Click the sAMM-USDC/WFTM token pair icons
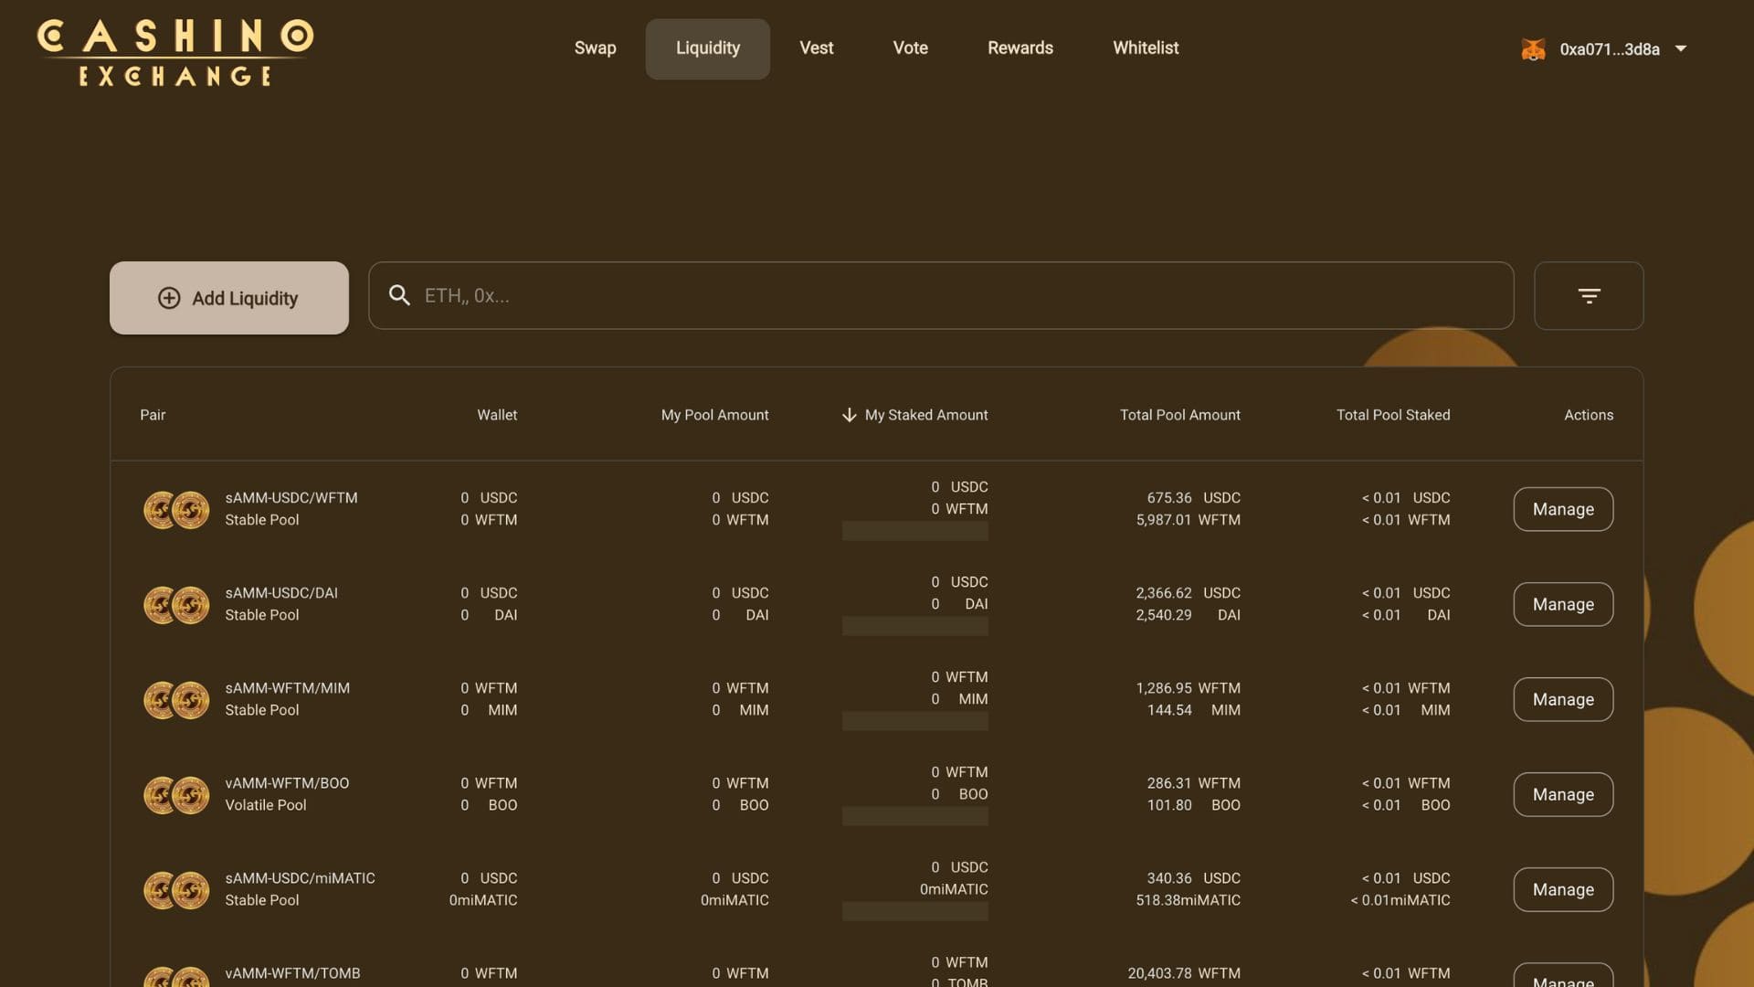1754x987 pixels. pos(176,510)
